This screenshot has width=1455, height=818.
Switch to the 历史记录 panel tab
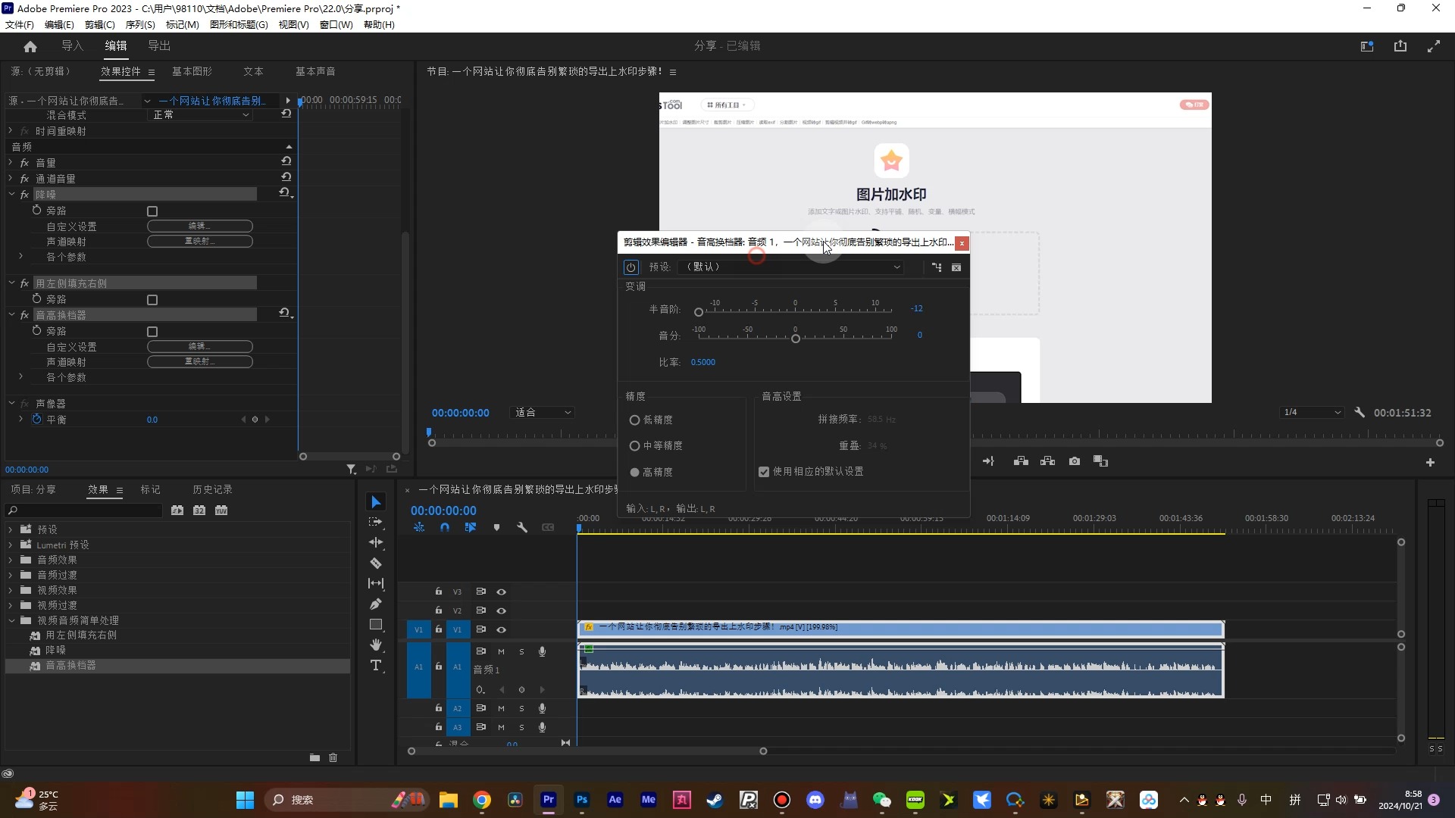point(212,490)
